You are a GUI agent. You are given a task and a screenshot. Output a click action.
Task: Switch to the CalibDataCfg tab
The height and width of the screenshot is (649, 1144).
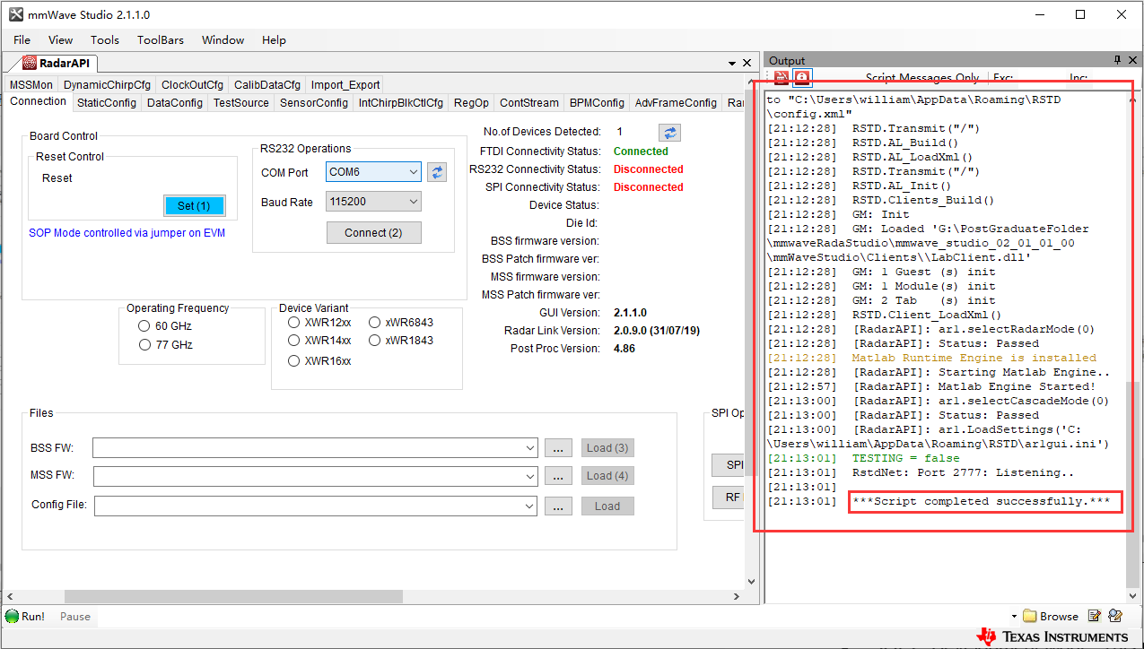(x=267, y=85)
